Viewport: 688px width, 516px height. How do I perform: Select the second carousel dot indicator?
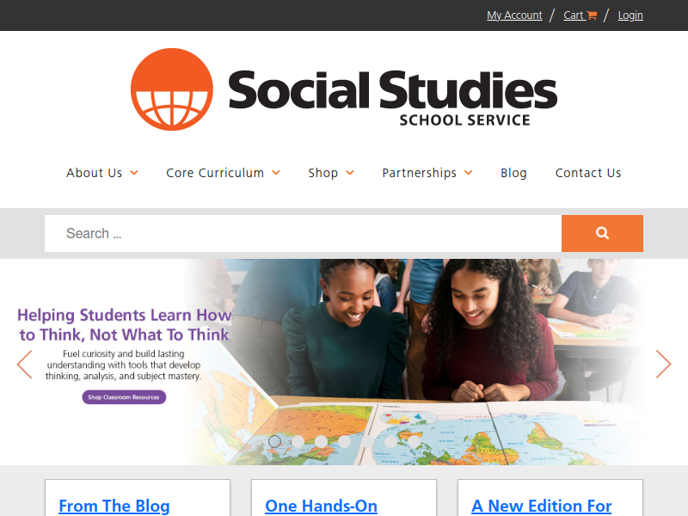[x=298, y=441]
